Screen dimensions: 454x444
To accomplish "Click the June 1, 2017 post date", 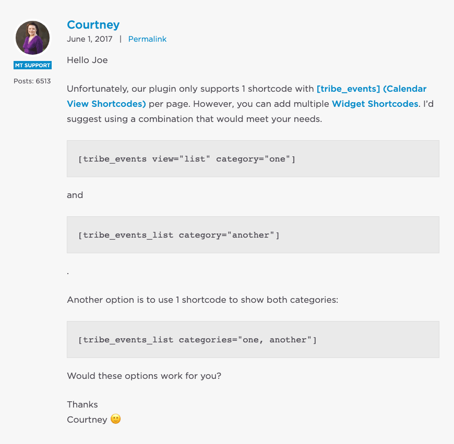I will (x=89, y=39).
